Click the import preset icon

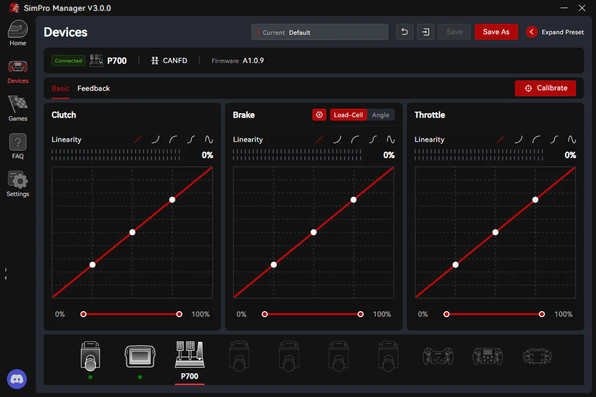tap(426, 32)
